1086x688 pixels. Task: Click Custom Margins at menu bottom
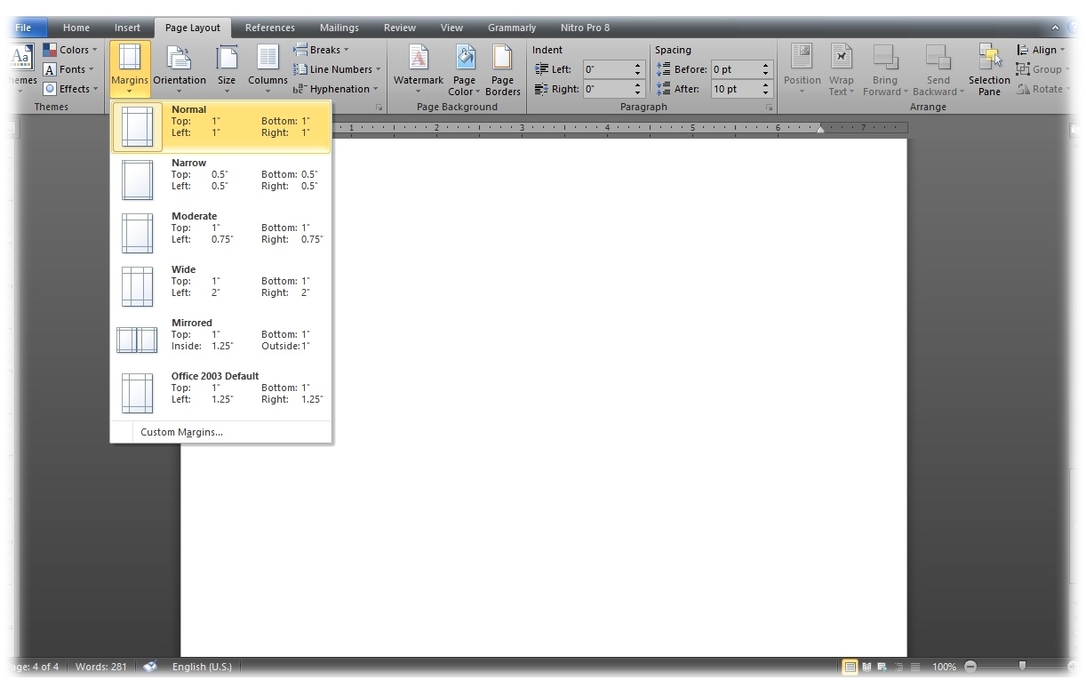pyautogui.click(x=181, y=433)
